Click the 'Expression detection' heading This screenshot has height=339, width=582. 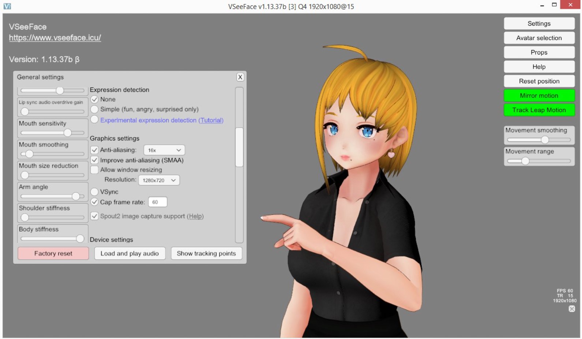click(x=120, y=90)
